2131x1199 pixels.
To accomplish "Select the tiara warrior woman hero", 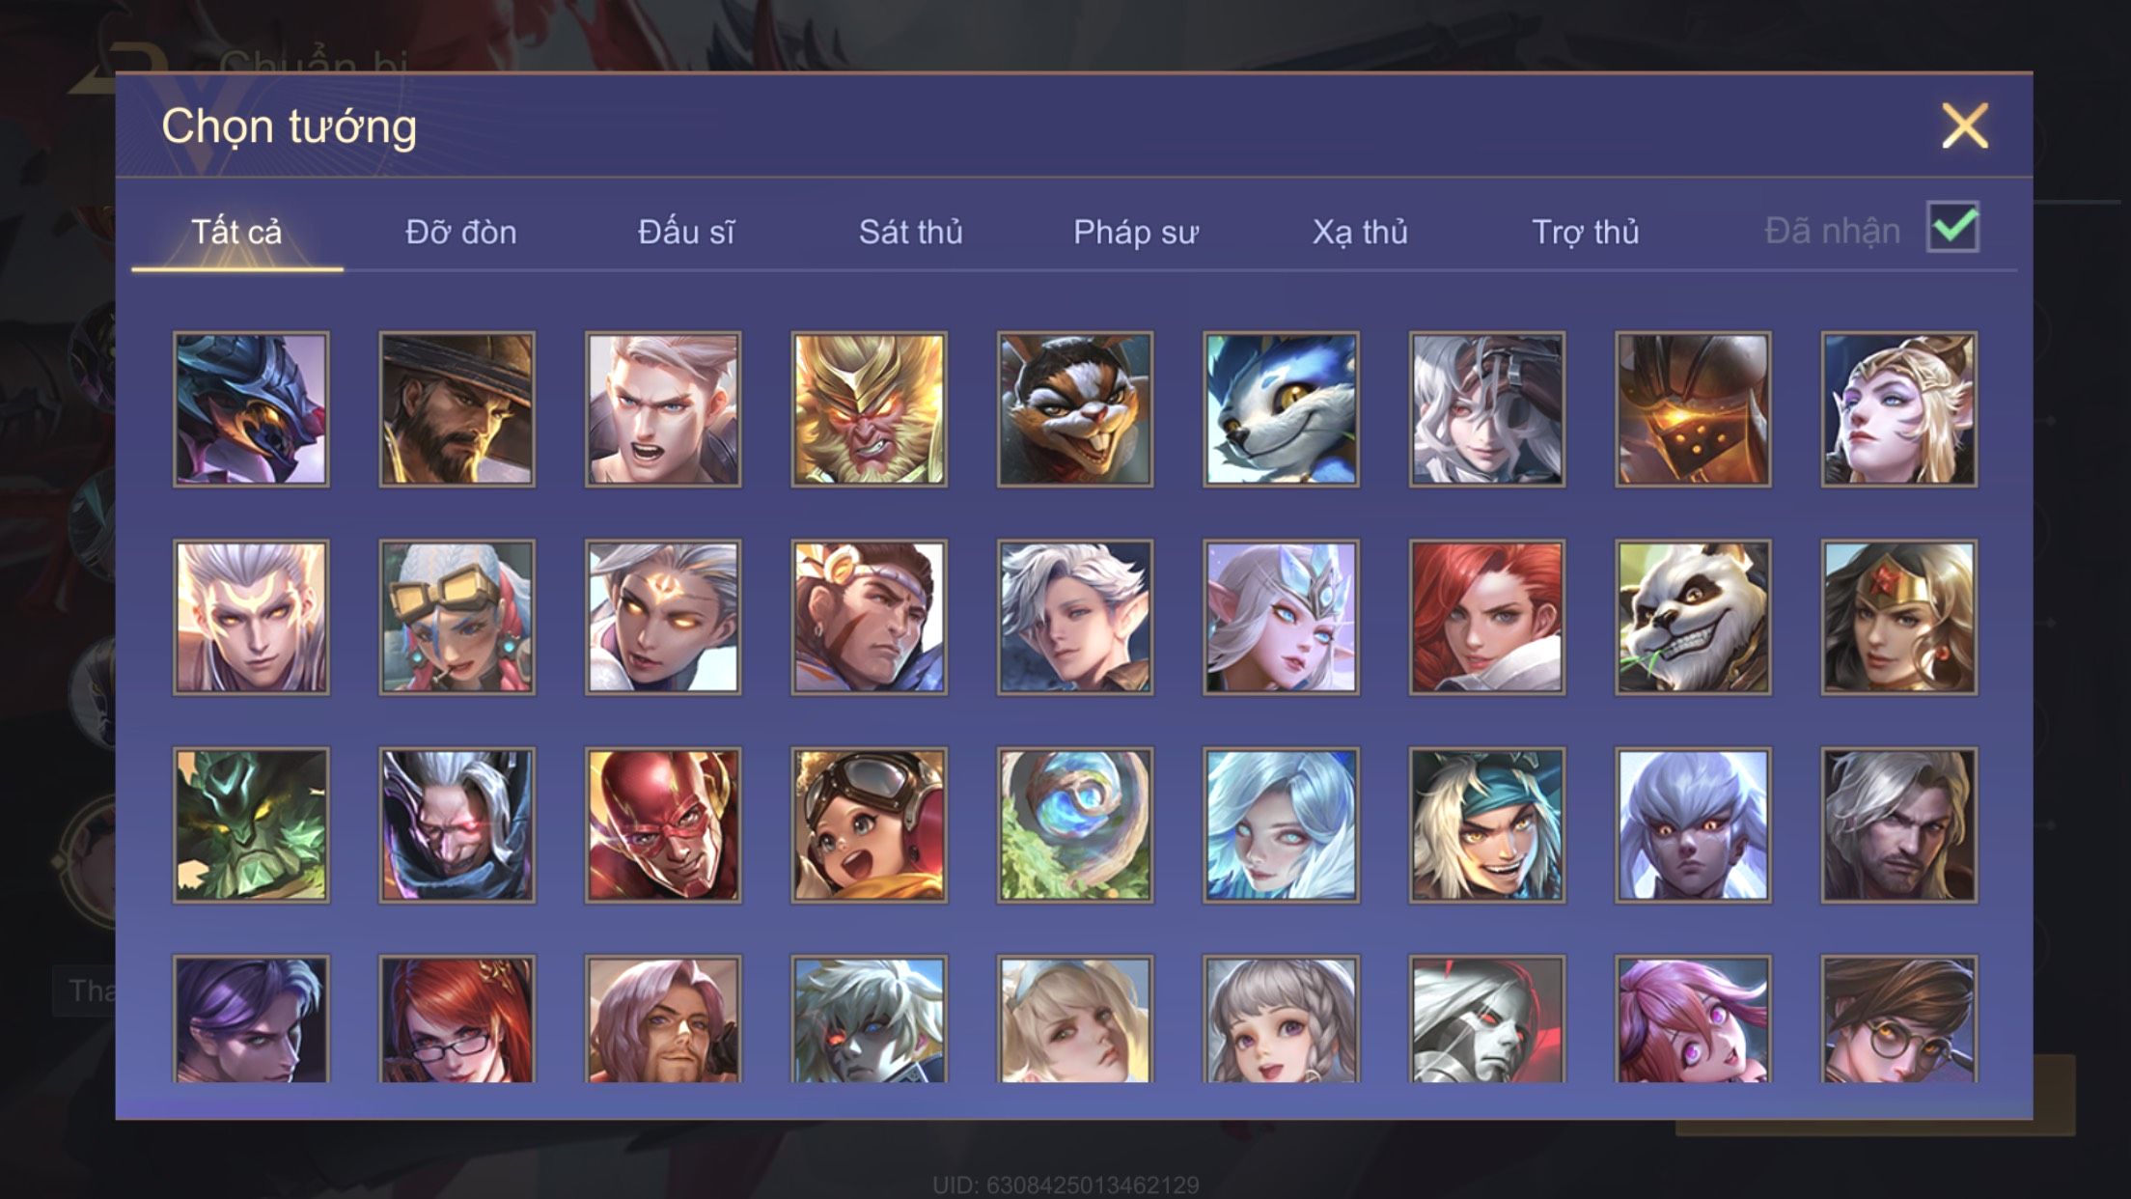I will coord(1898,617).
